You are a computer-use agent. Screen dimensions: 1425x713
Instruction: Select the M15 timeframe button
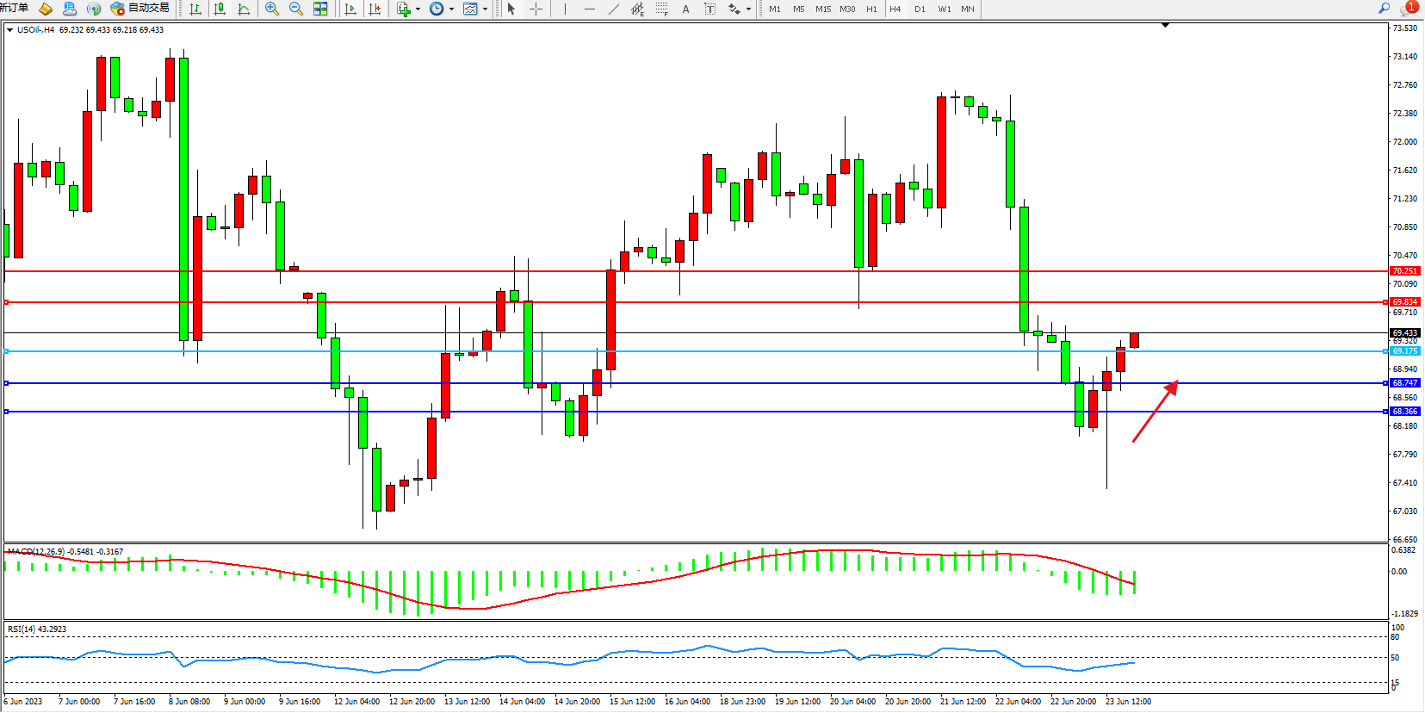[x=823, y=9]
